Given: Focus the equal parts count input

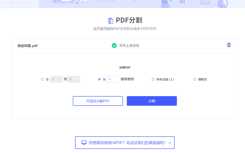Looking at the screenshot, I should point(114,79).
